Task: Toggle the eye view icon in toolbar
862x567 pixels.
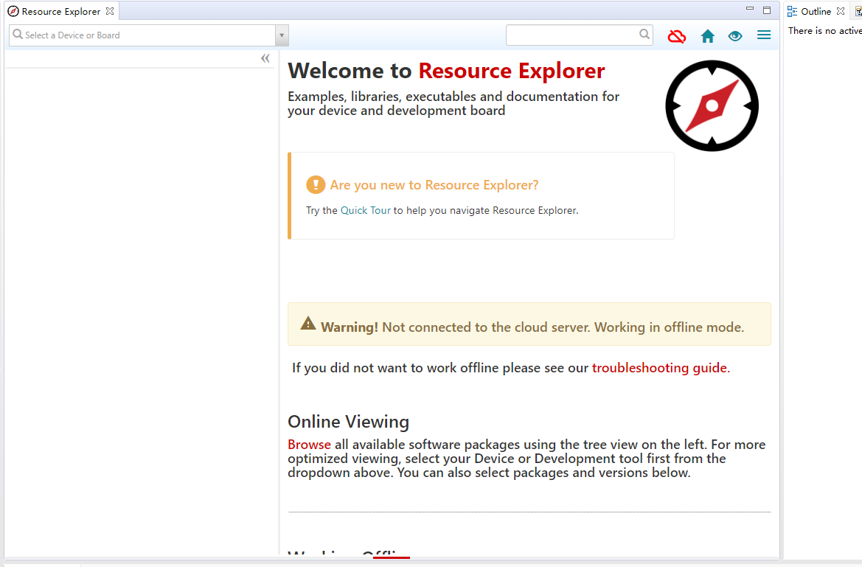Action: [735, 36]
